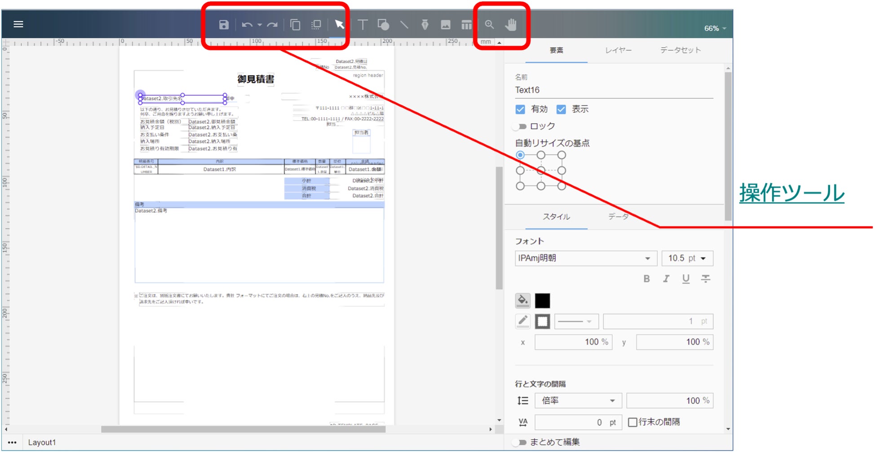Toggle Bold formatting
The width and height of the screenshot is (876, 453).
[646, 279]
